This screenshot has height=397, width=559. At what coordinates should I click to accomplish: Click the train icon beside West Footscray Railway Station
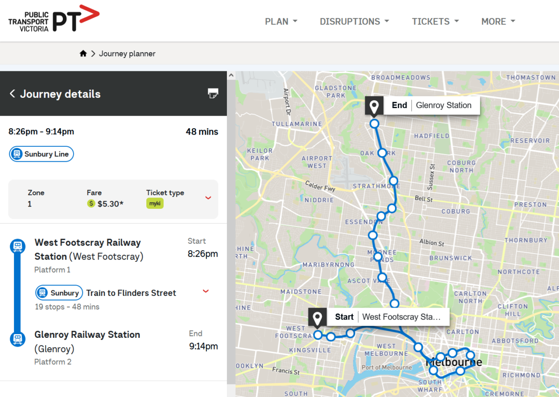[17, 246]
